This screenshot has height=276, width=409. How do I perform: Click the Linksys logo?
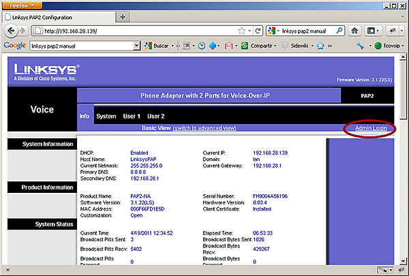(46, 72)
